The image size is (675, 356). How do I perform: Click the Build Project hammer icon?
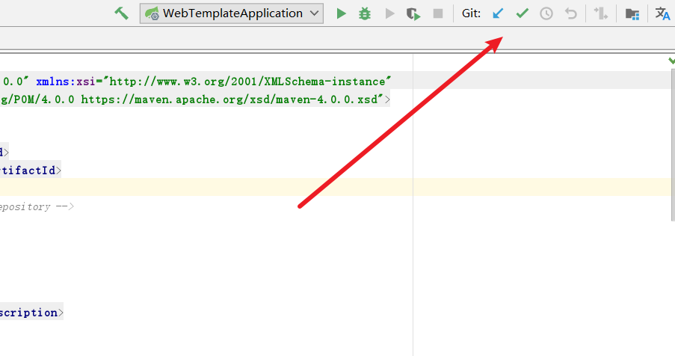click(121, 13)
